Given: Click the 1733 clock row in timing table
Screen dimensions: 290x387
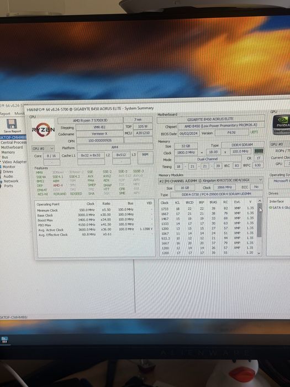Looking at the screenshot, I should click(208, 208).
